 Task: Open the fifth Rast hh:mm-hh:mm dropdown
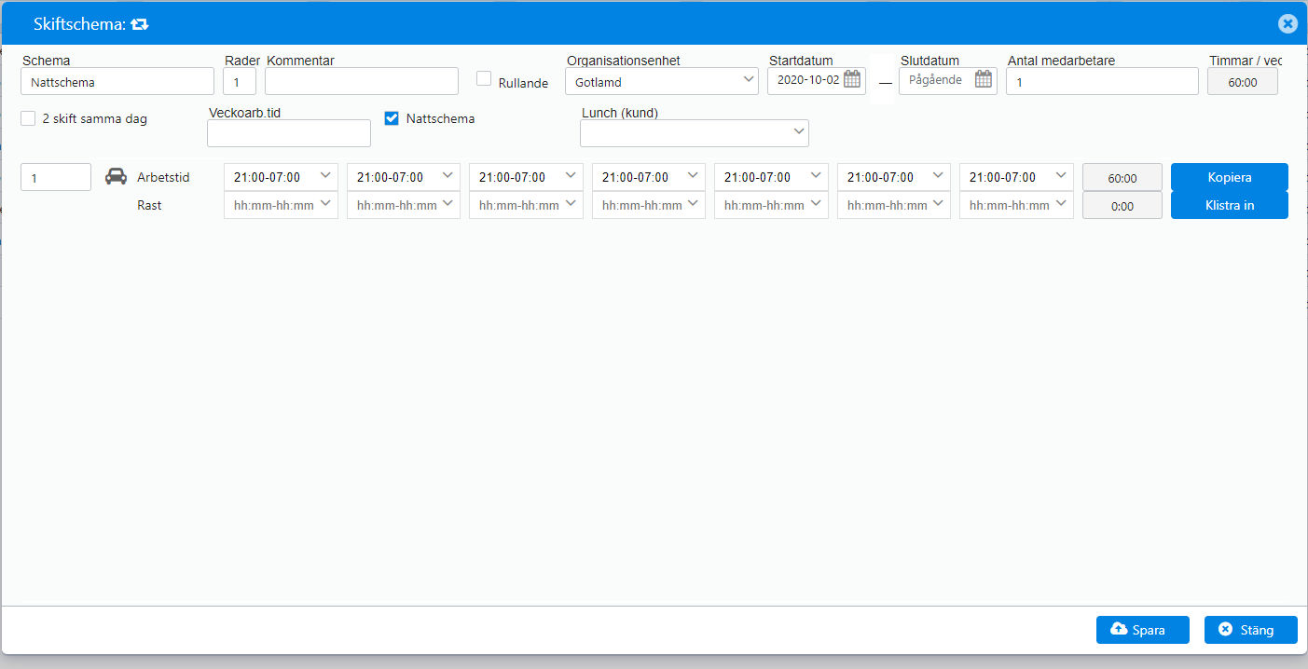click(771, 205)
